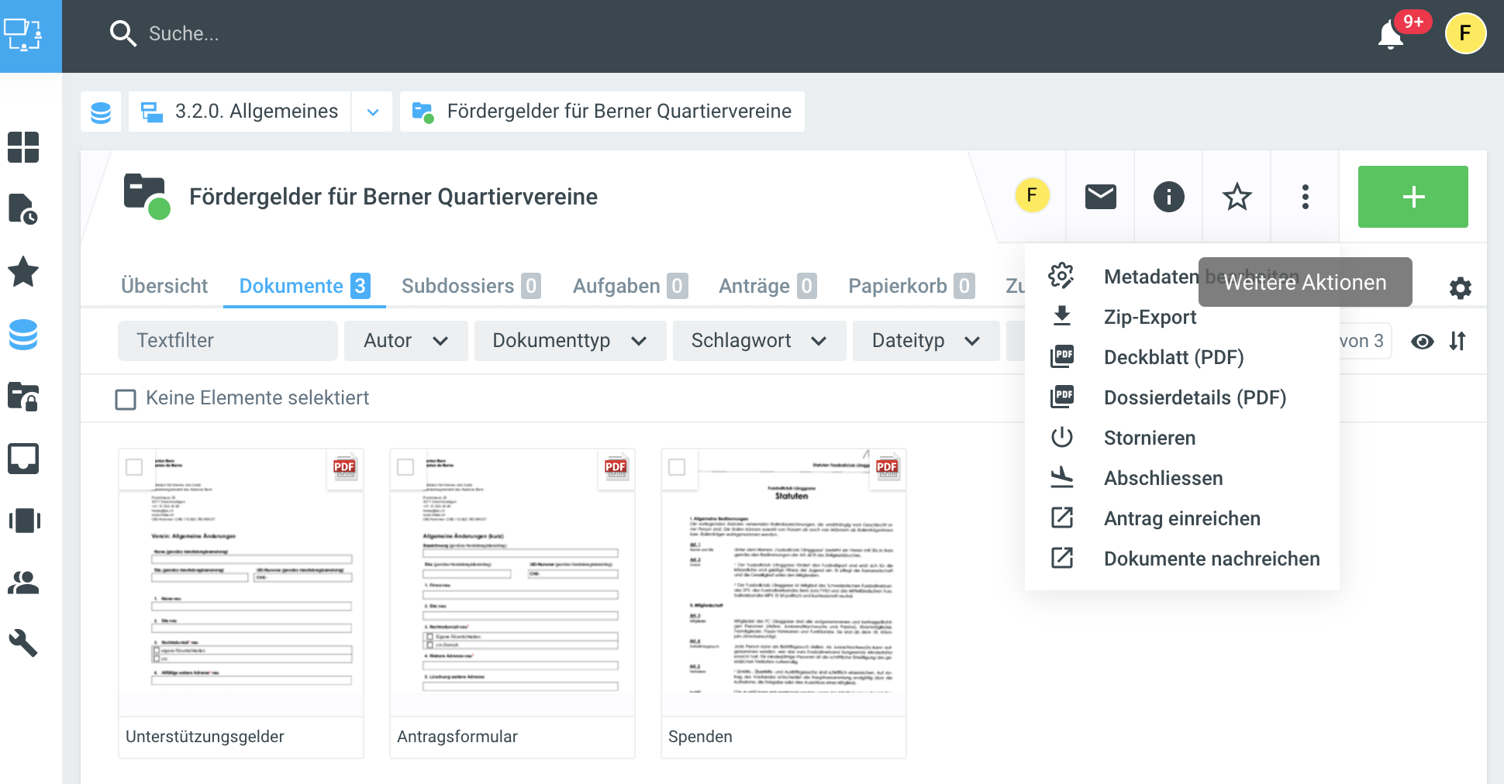Open the dashboard grid icon in sidebar
The image size is (1504, 784).
pos(23,147)
